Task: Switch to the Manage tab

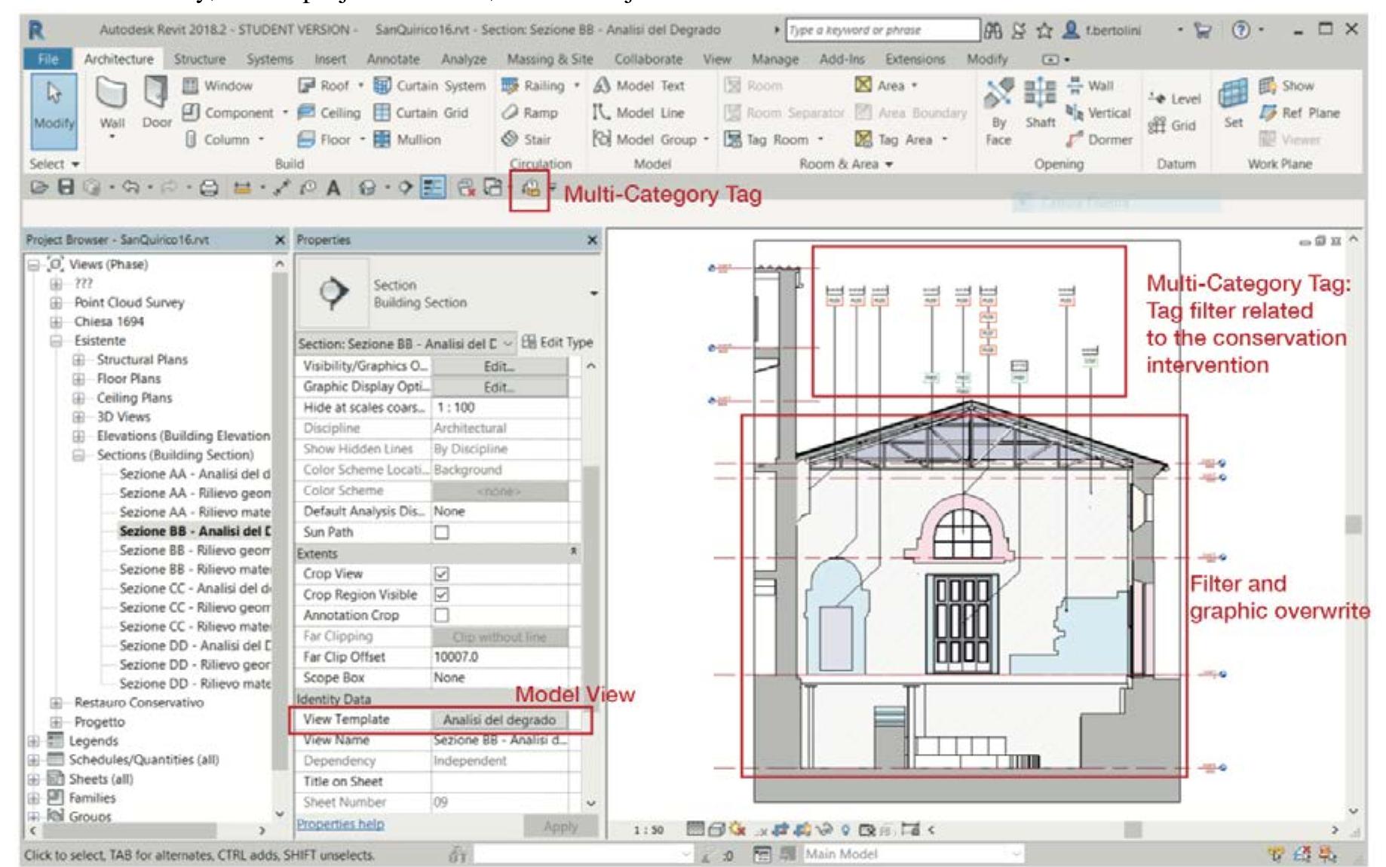Action: coord(774,59)
